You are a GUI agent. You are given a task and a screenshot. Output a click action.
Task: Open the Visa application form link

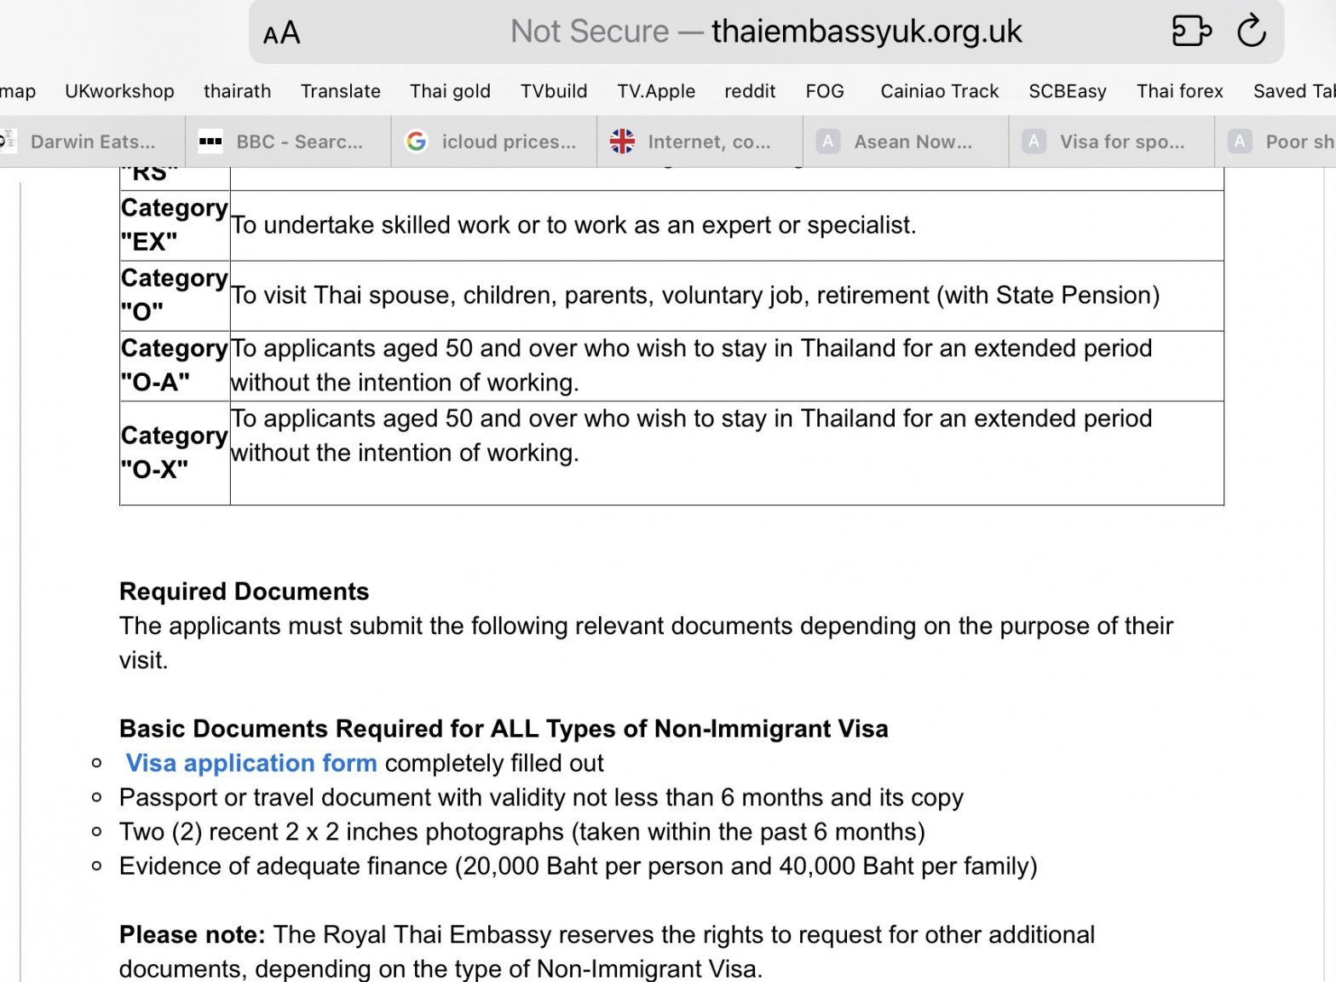[251, 763]
